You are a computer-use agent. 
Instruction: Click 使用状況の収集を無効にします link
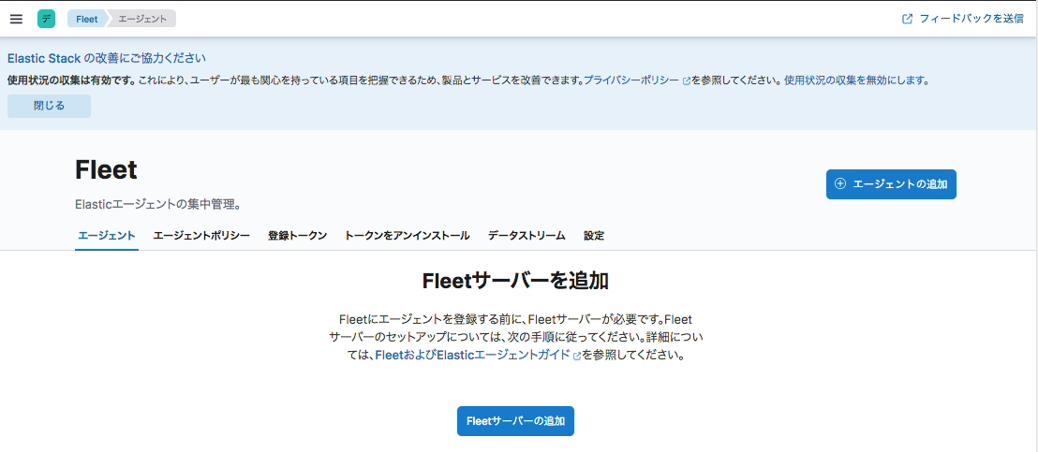pyautogui.click(x=856, y=80)
